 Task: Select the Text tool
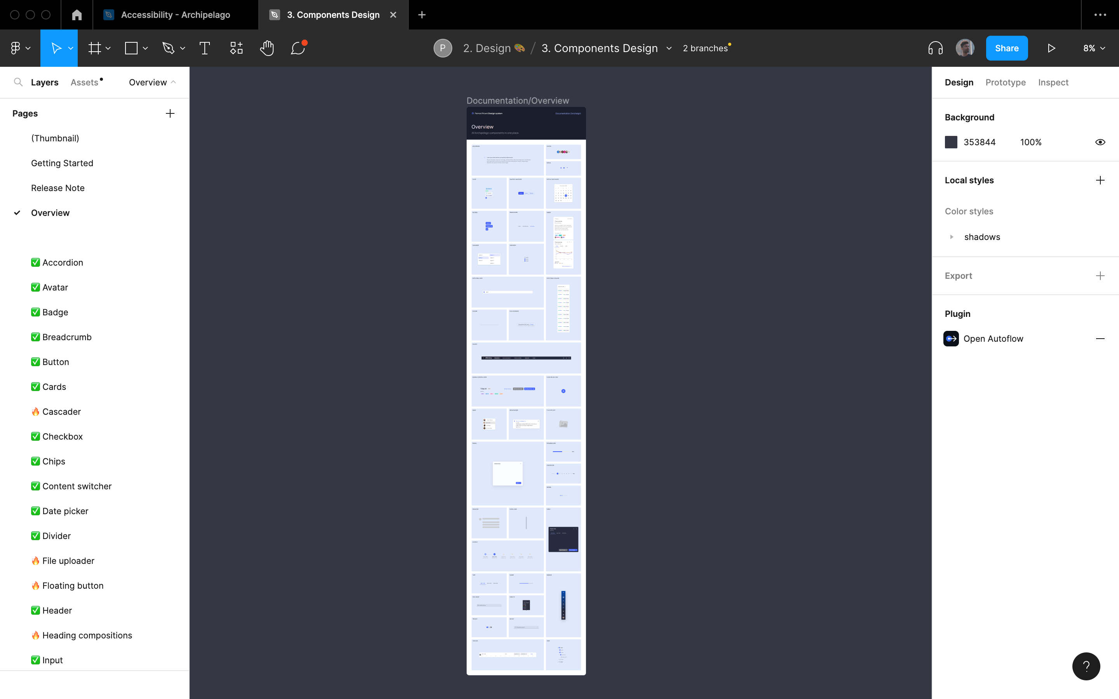click(204, 48)
